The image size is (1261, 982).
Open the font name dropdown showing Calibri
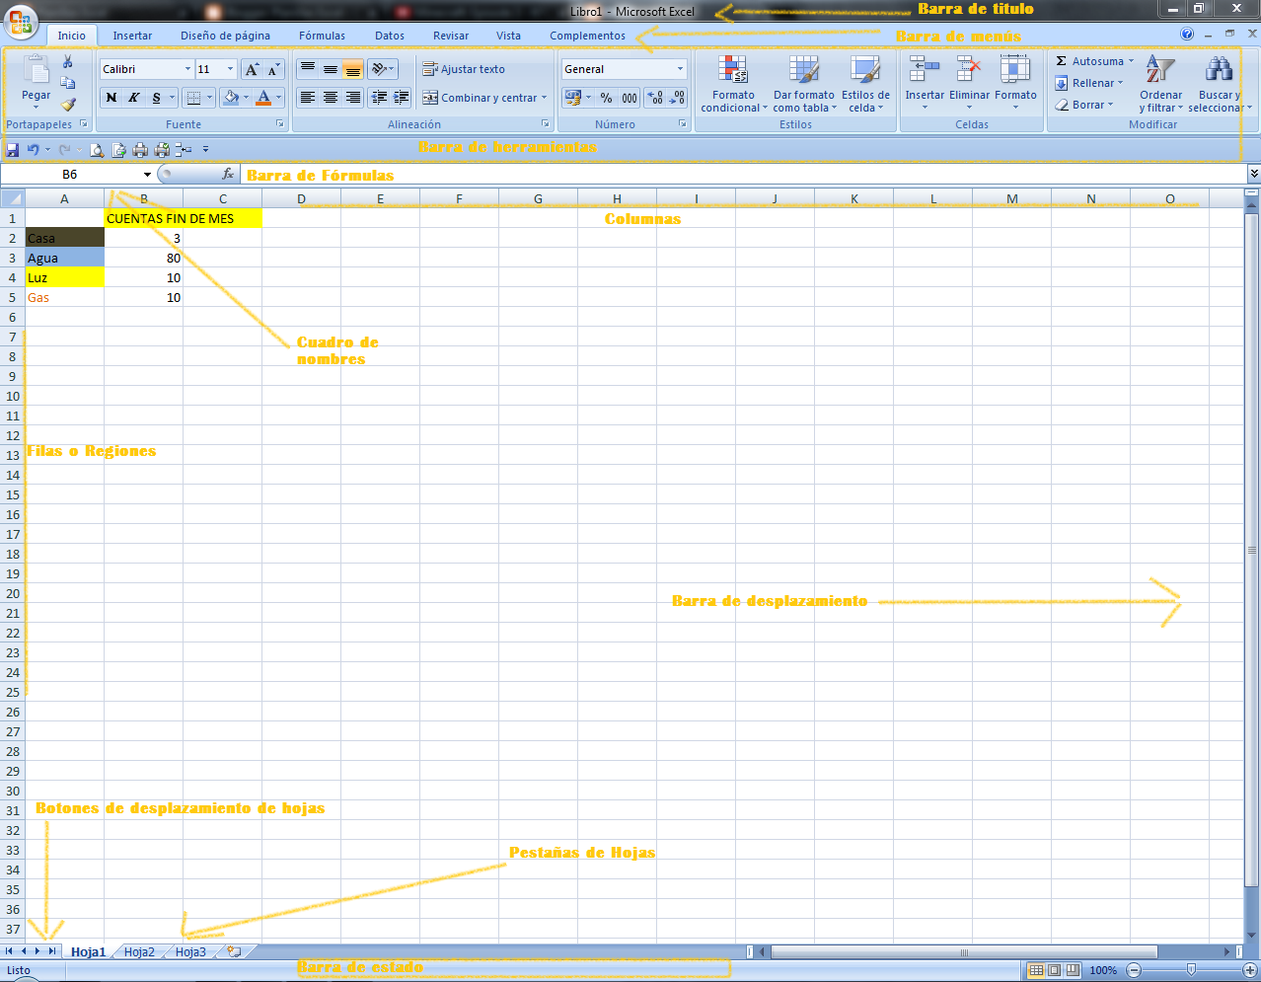click(187, 69)
